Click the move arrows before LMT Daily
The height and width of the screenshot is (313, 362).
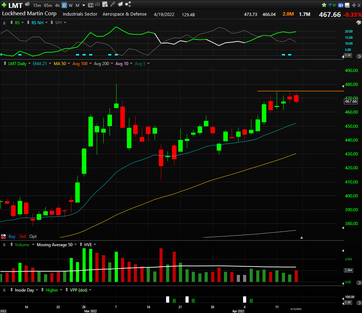(x=5, y=63)
